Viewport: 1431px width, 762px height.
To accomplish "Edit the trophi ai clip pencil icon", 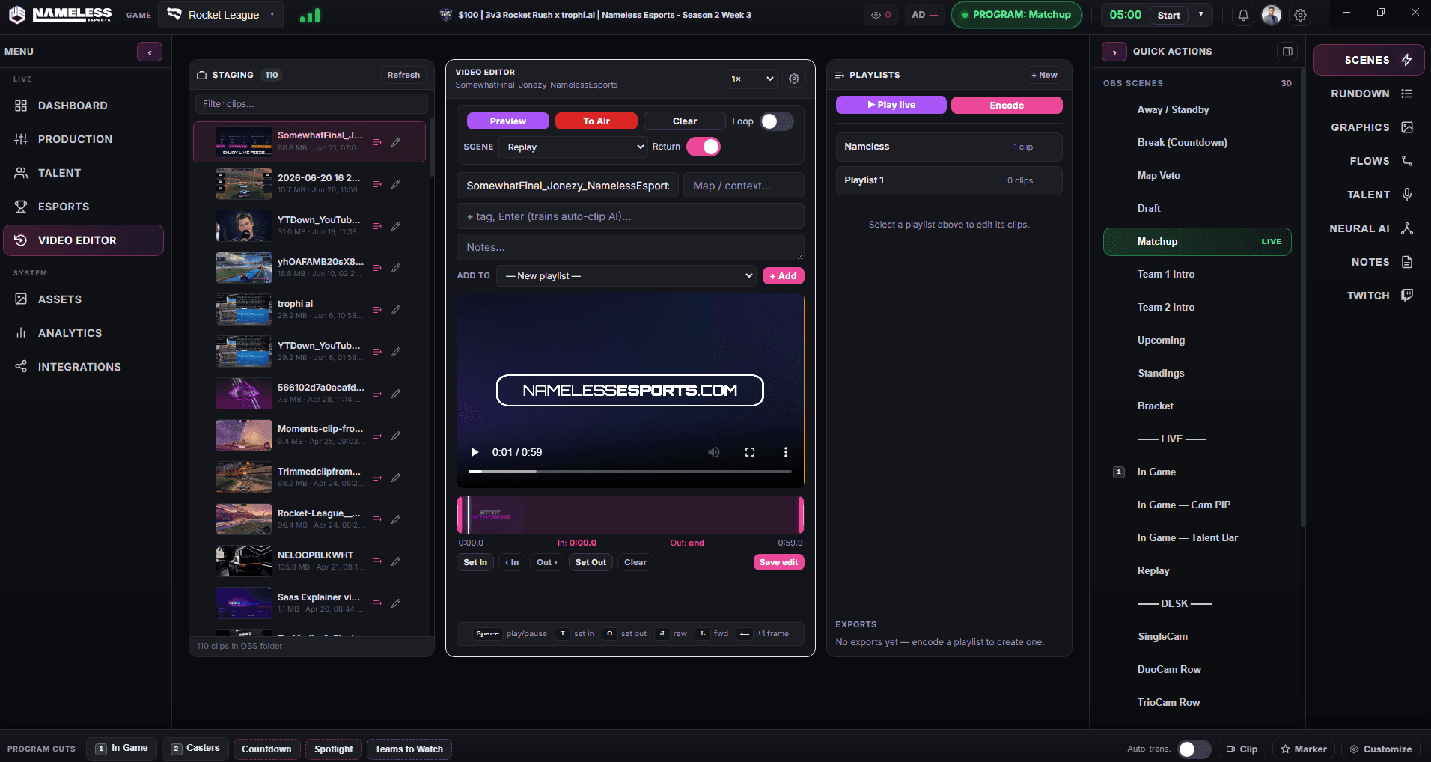I will [x=396, y=309].
